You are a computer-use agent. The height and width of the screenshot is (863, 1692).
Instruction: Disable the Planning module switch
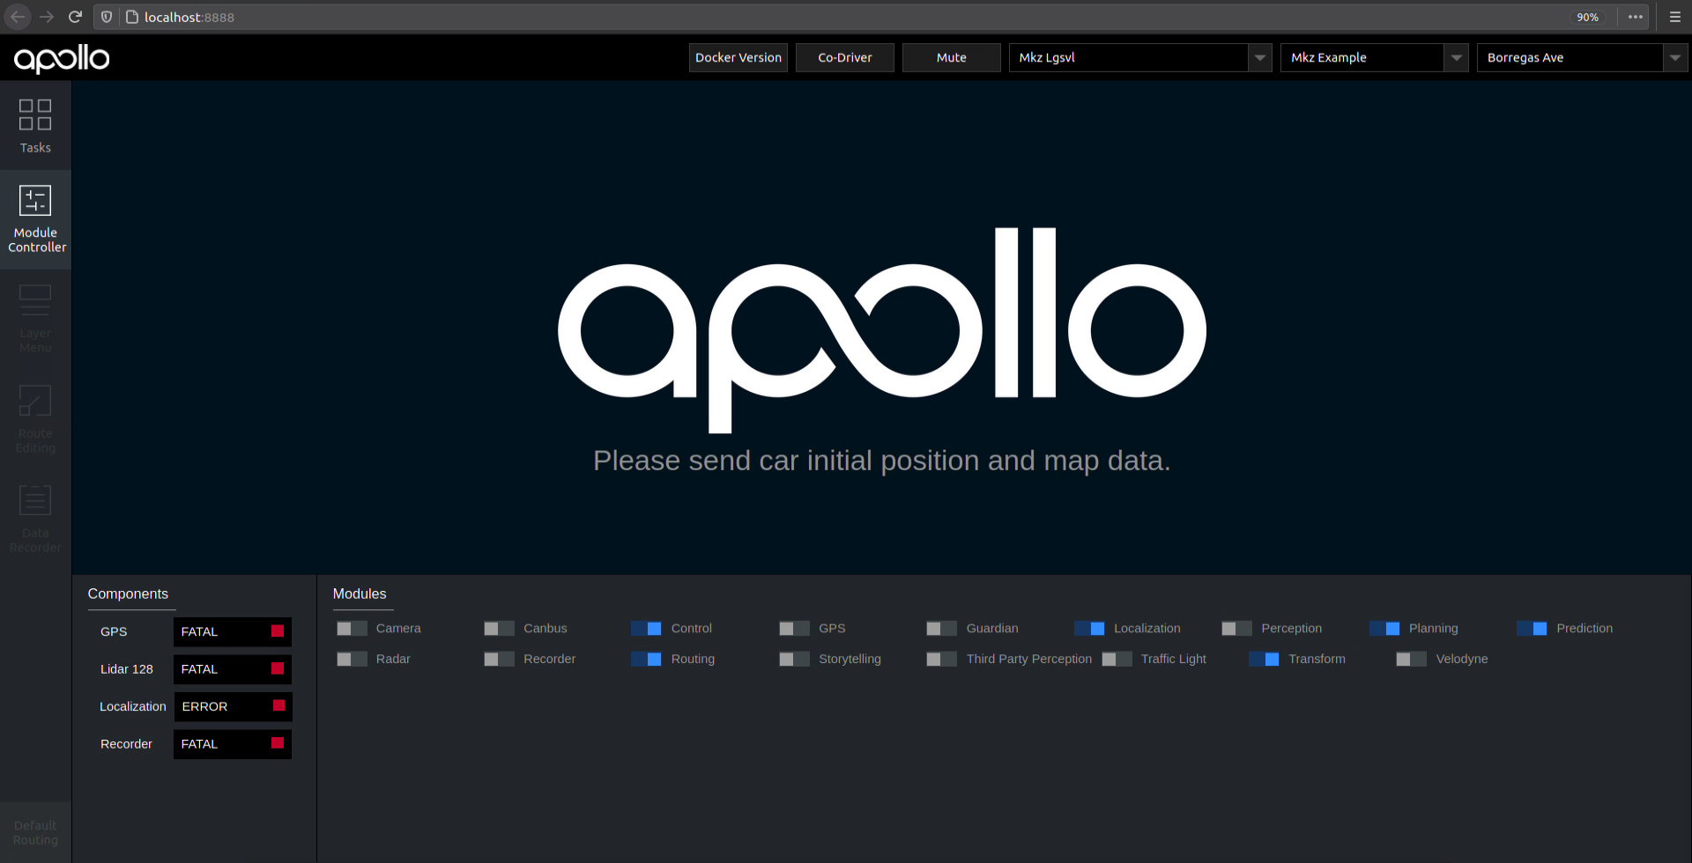(1384, 628)
